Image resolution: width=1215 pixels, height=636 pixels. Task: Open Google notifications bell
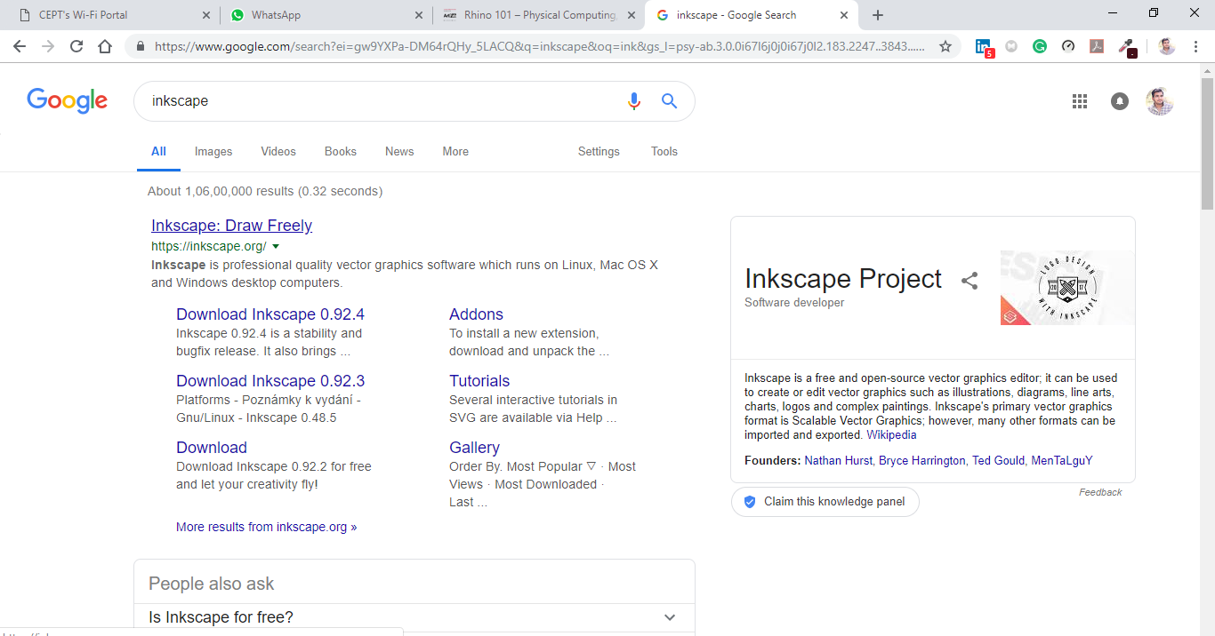(x=1120, y=101)
